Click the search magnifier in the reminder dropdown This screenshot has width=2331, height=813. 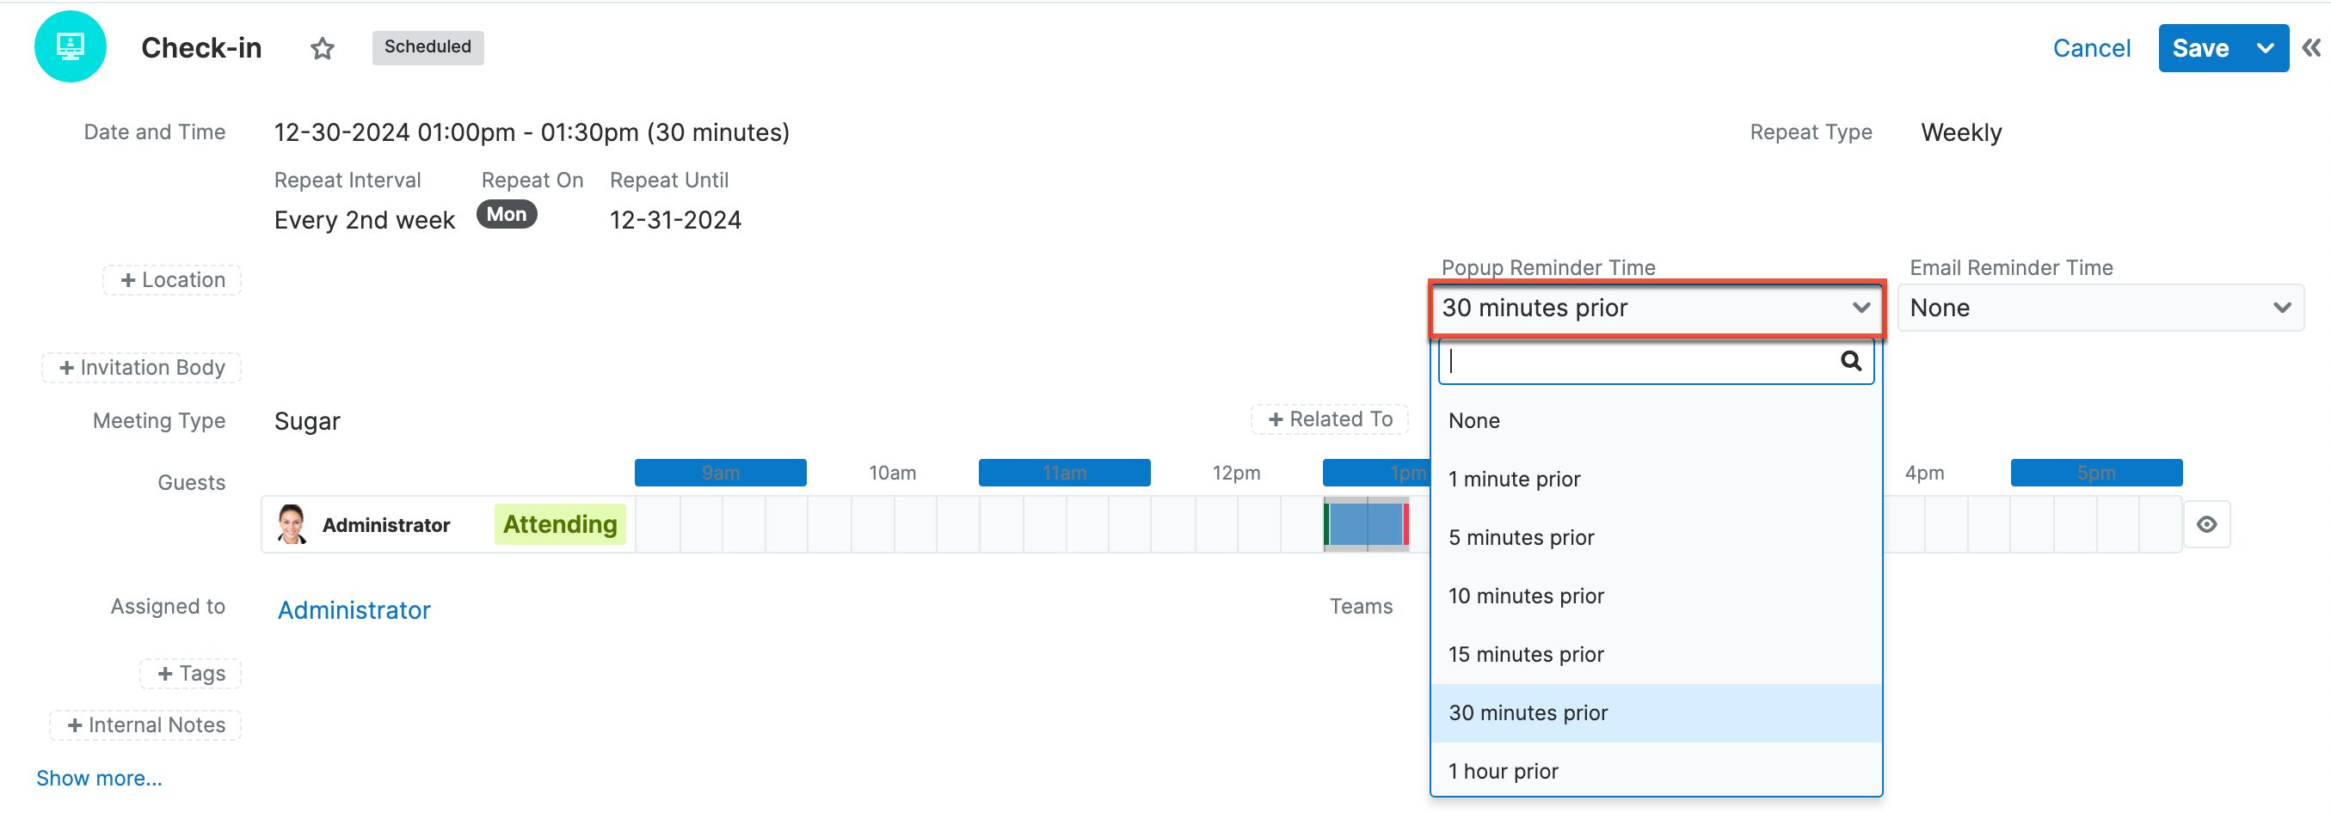1851,361
